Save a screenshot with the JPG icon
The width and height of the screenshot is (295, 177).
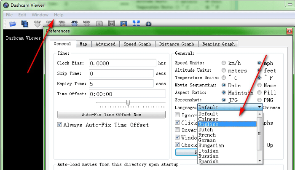click(74, 24)
